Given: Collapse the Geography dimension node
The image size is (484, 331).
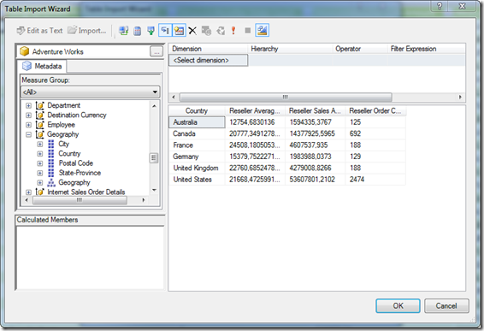Looking at the screenshot, I should (28, 134).
